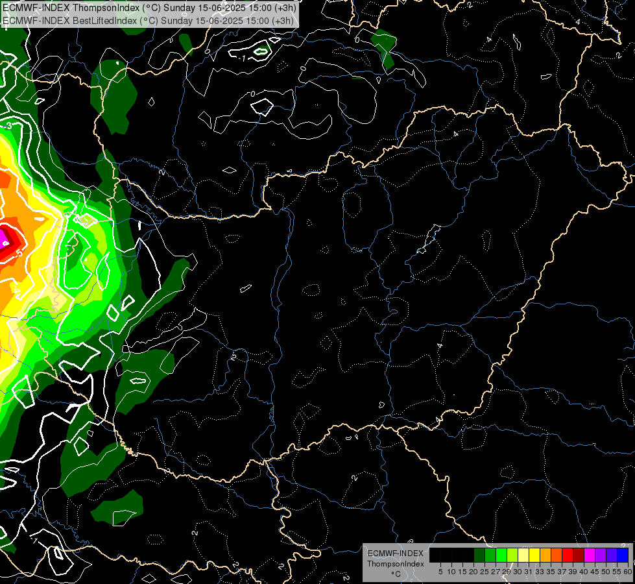This screenshot has width=635, height=584.
Task: Click the ThompsonIndex label in the legend
Action: [396, 564]
